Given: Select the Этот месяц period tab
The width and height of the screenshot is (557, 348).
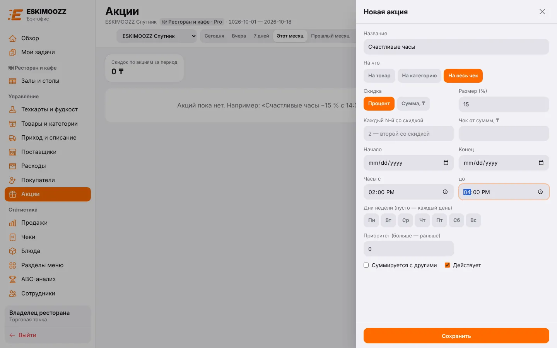Looking at the screenshot, I should point(290,36).
